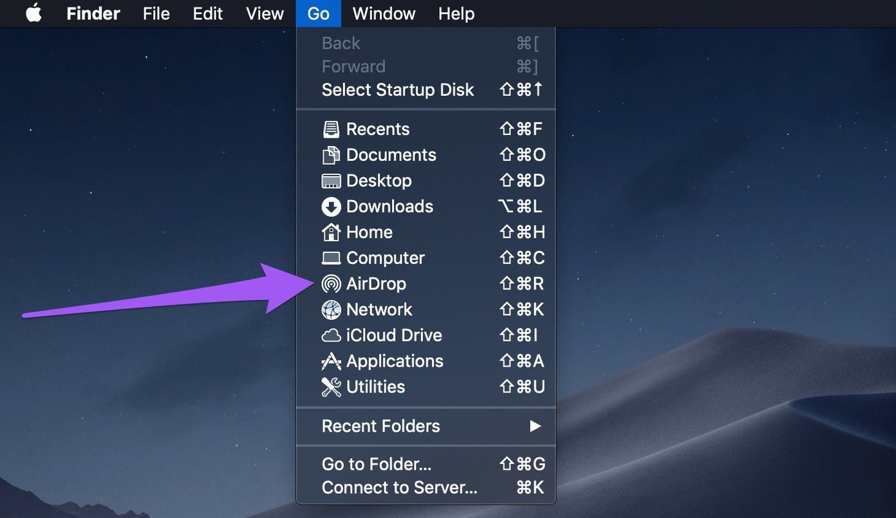Click the ⇧⌘G shortcut beside Go to Folder
This screenshot has width=896, height=518.
522,464
